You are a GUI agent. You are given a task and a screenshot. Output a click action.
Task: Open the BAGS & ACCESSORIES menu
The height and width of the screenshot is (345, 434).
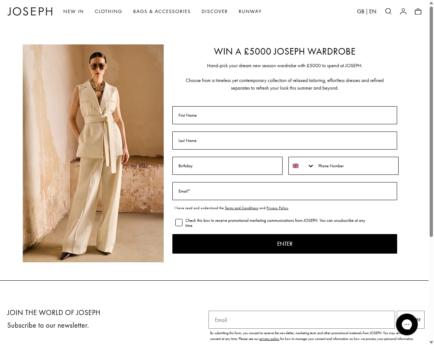162,12
